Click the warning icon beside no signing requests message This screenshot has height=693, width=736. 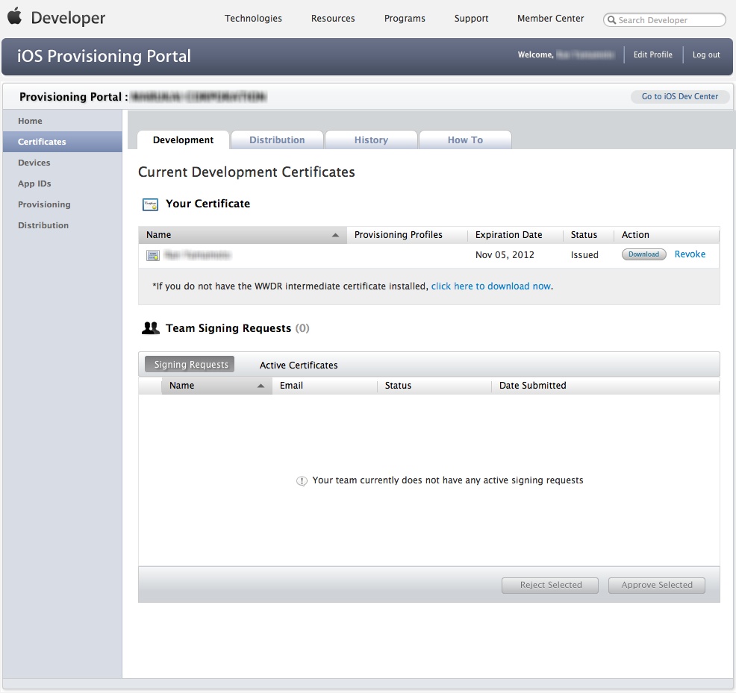[302, 481]
